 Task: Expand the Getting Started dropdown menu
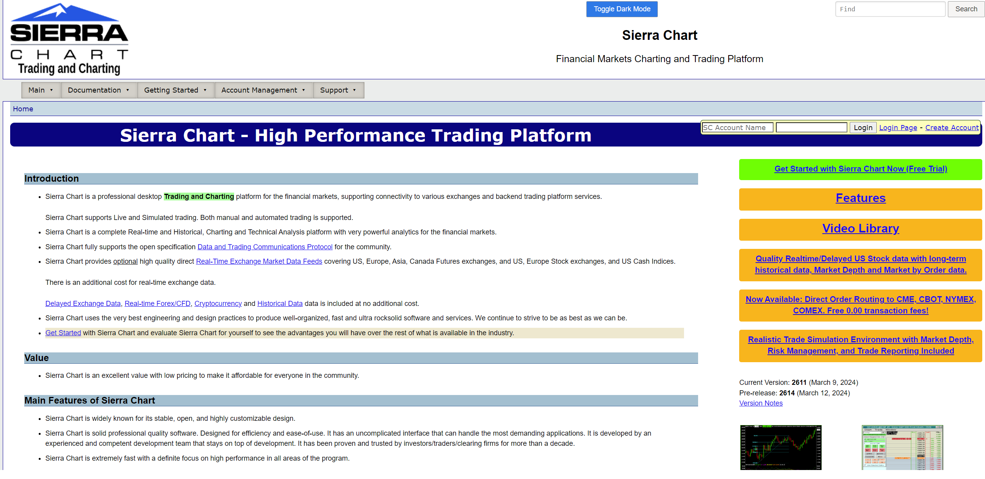coord(175,90)
